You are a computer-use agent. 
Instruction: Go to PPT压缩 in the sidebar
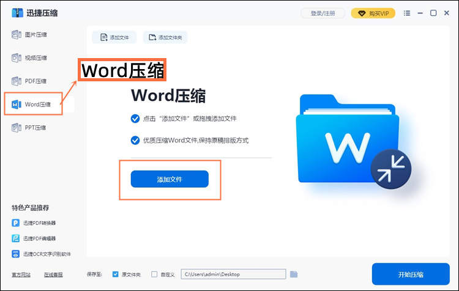(x=29, y=128)
